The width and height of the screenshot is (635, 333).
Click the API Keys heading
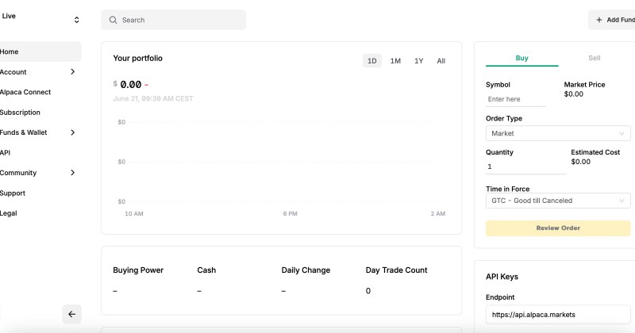click(502, 277)
